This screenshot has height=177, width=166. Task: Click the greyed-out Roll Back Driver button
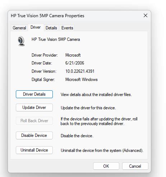tap(34, 121)
